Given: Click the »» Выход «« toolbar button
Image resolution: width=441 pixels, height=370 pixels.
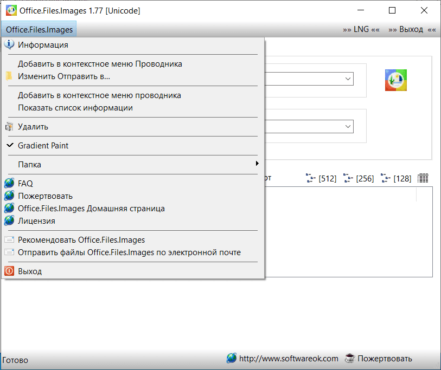Looking at the screenshot, I should pos(412,29).
